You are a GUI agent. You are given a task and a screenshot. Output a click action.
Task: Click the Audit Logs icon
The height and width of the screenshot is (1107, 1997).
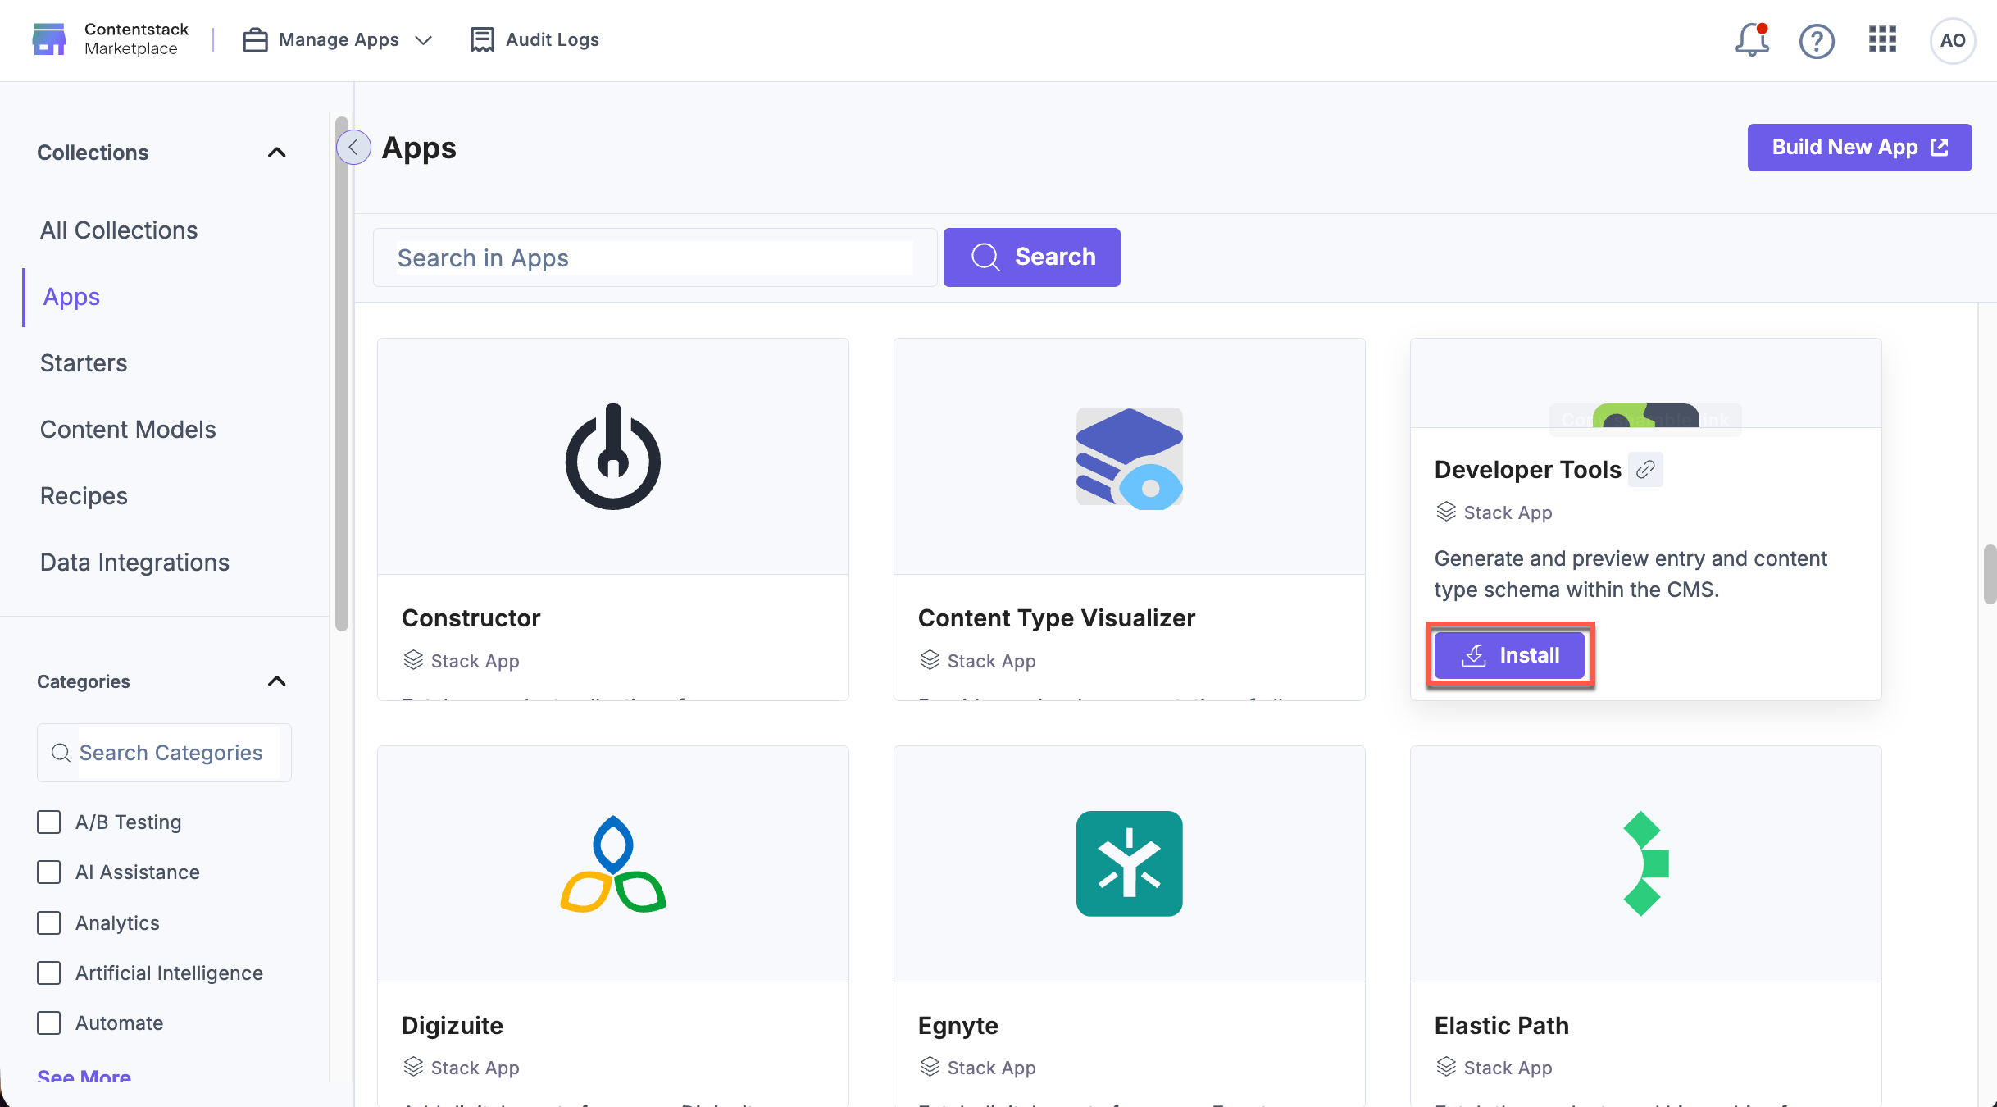(x=482, y=39)
